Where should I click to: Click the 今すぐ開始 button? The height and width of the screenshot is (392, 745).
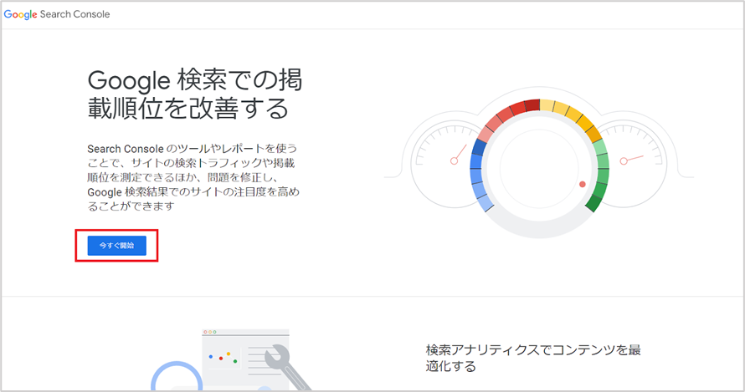(117, 246)
